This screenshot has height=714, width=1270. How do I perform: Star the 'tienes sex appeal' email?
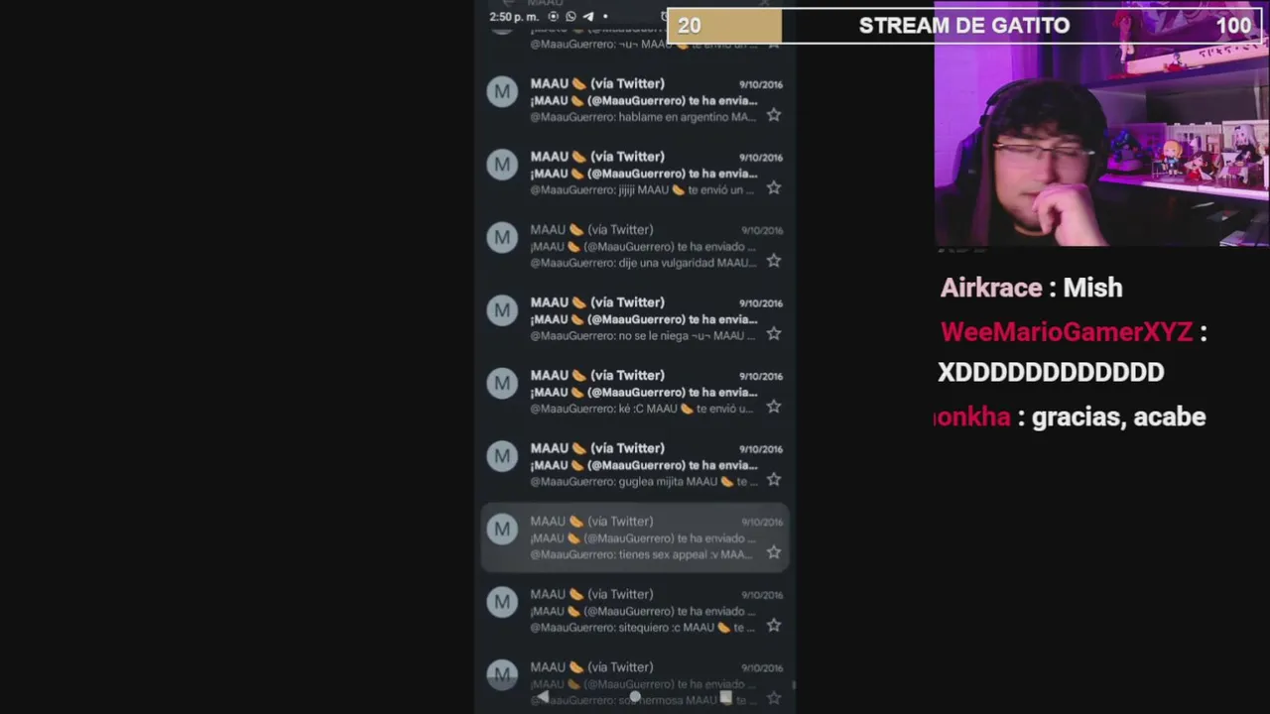click(x=773, y=552)
